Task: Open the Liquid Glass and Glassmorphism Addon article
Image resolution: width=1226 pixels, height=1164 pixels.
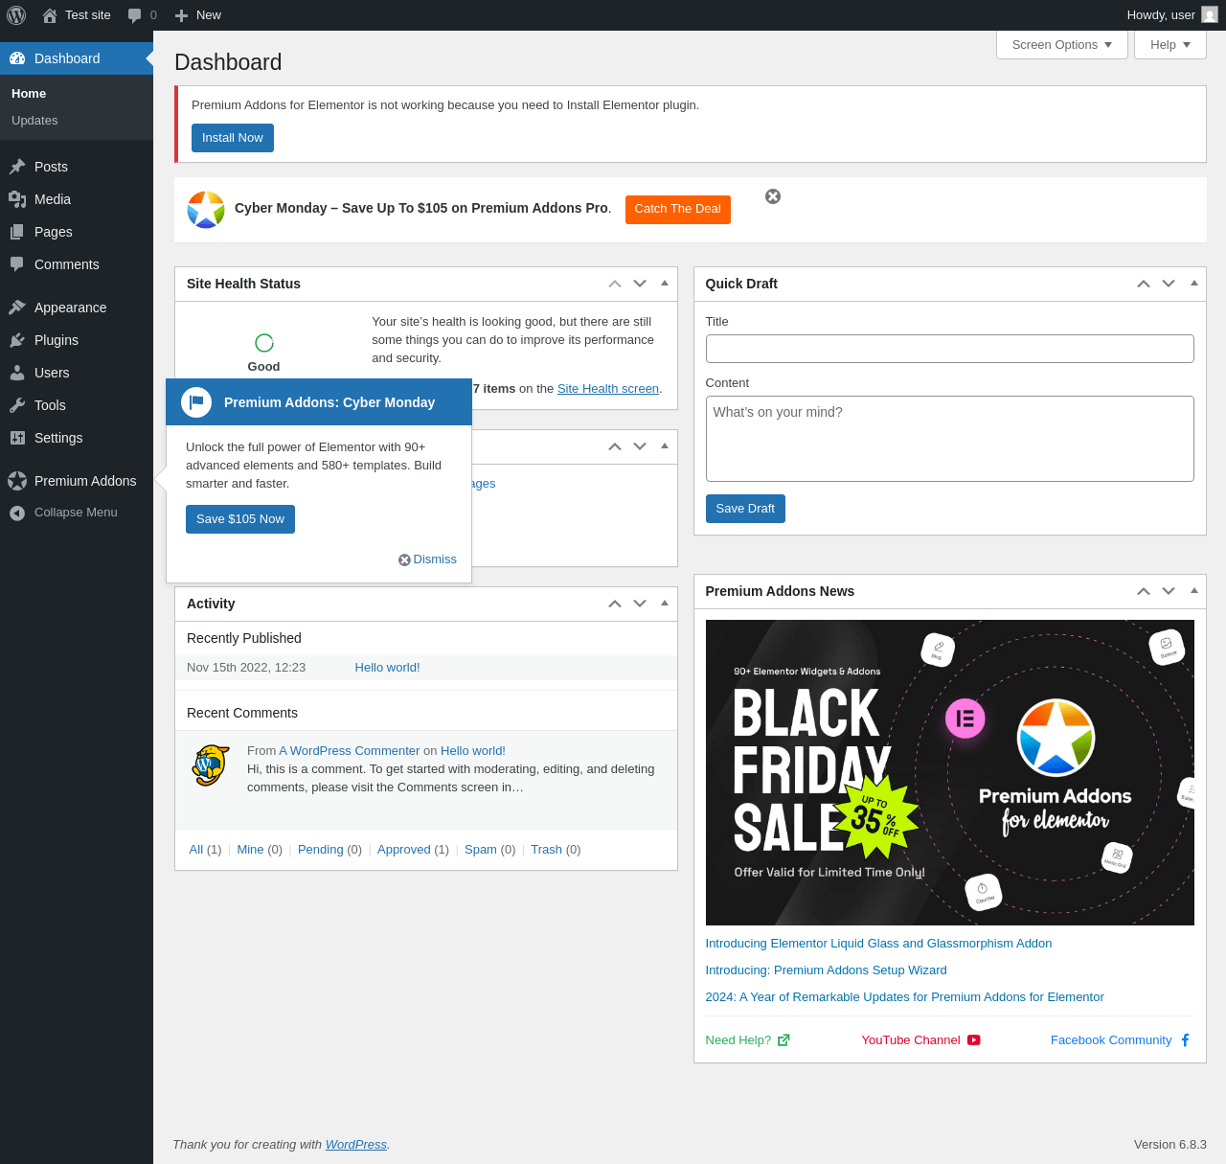Action: 878,944
